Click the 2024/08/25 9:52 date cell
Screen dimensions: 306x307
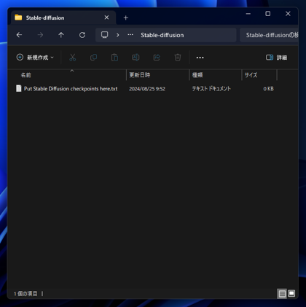147,89
